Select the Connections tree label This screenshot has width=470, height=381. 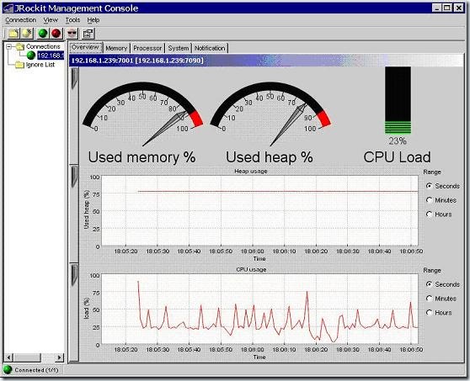[43, 46]
